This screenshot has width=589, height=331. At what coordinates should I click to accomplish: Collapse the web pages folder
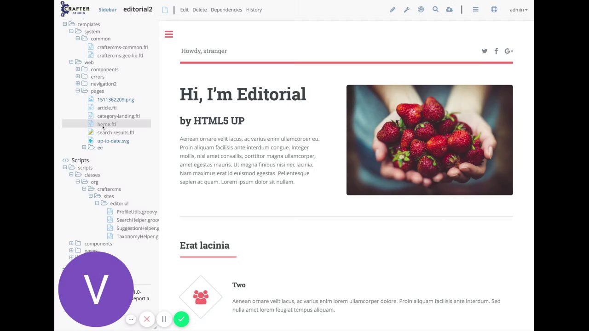tap(78, 91)
